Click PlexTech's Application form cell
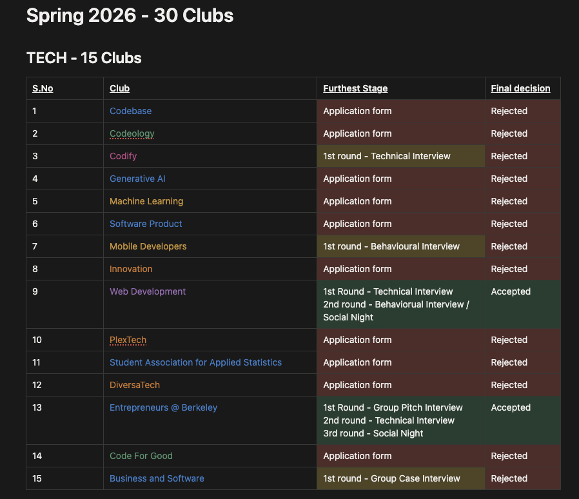 [x=400, y=340]
